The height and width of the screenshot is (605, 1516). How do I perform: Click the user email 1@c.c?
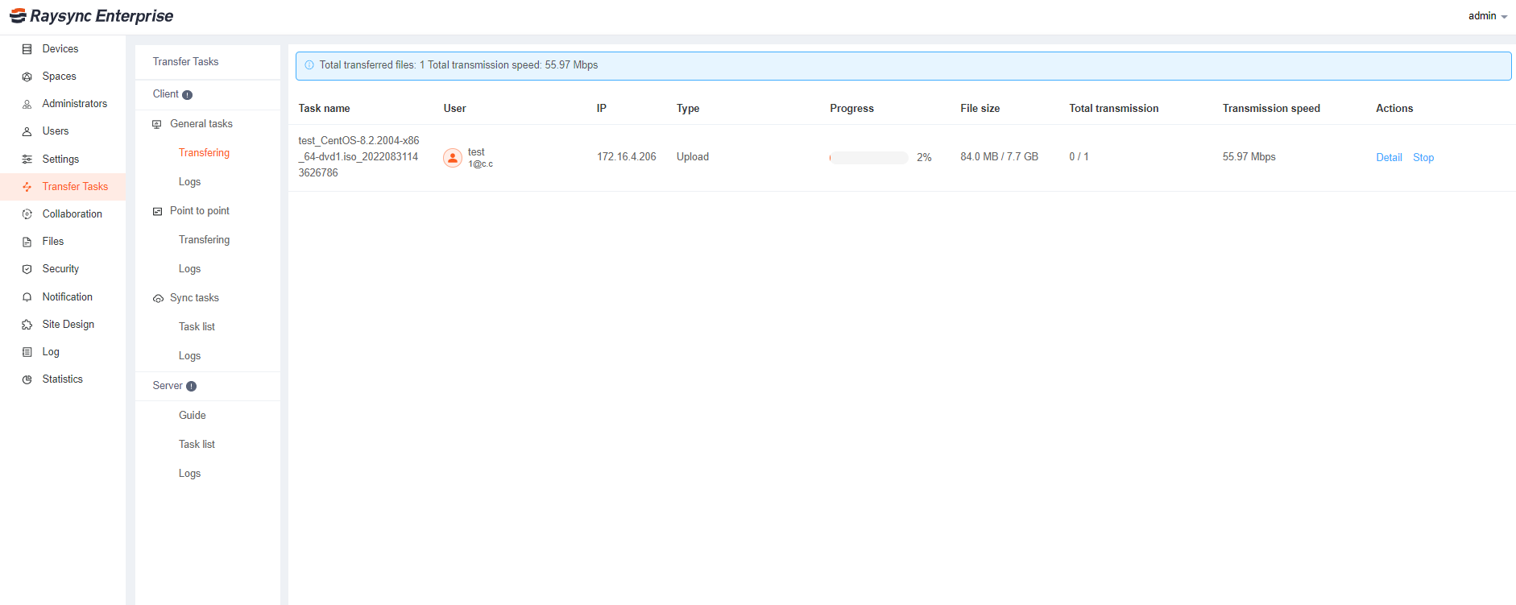click(x=480, y=164)
